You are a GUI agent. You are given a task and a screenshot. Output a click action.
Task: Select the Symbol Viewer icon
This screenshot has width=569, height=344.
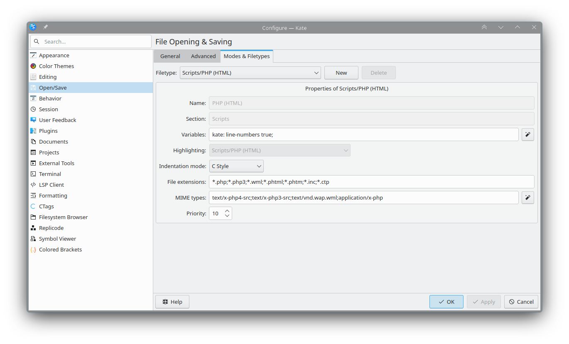(33, 239)
